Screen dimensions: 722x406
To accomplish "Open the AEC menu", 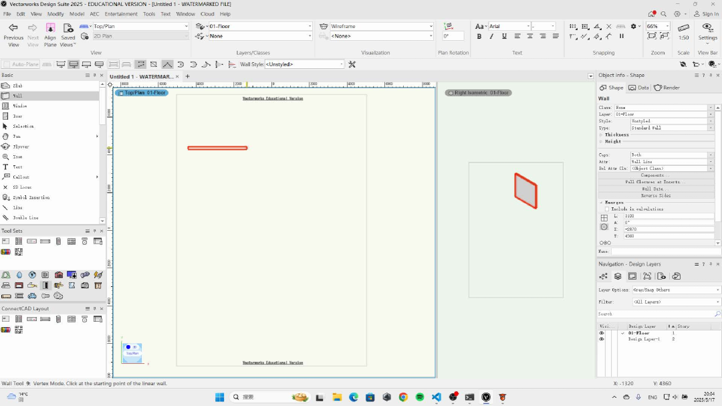I will (94, 13).
